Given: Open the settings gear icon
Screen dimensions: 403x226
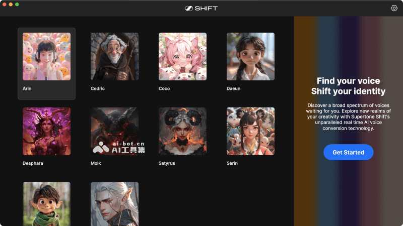Looking at the screenshot, I should click(x=394, y=8).
